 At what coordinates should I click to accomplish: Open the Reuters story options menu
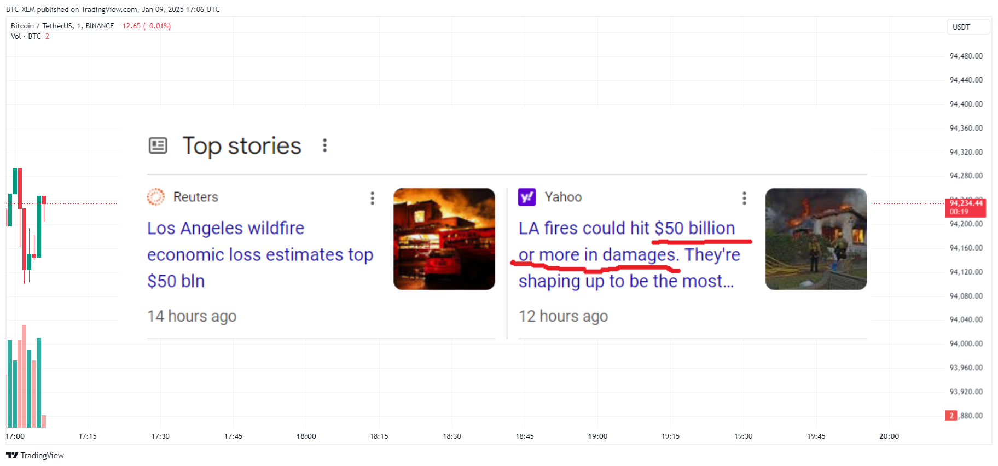pos(373,198)
